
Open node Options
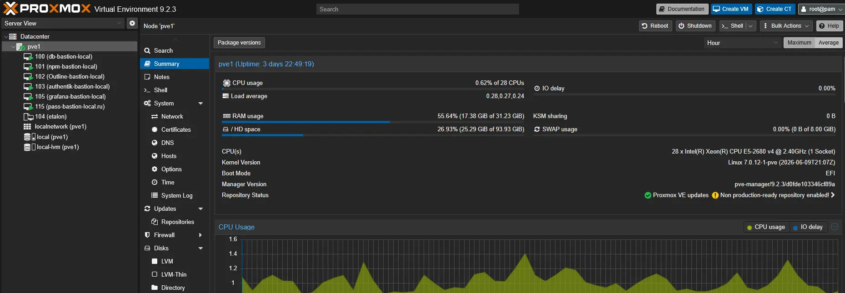tap(175, 169)
